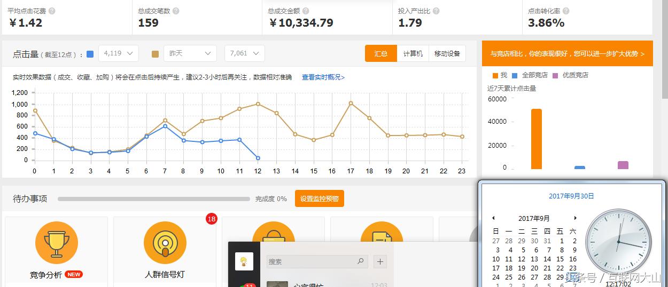The width and height of the screenshot is (668, 287).
Task: Click purple 优质竞店 bar in chart
Action: (x=623, y=165)
